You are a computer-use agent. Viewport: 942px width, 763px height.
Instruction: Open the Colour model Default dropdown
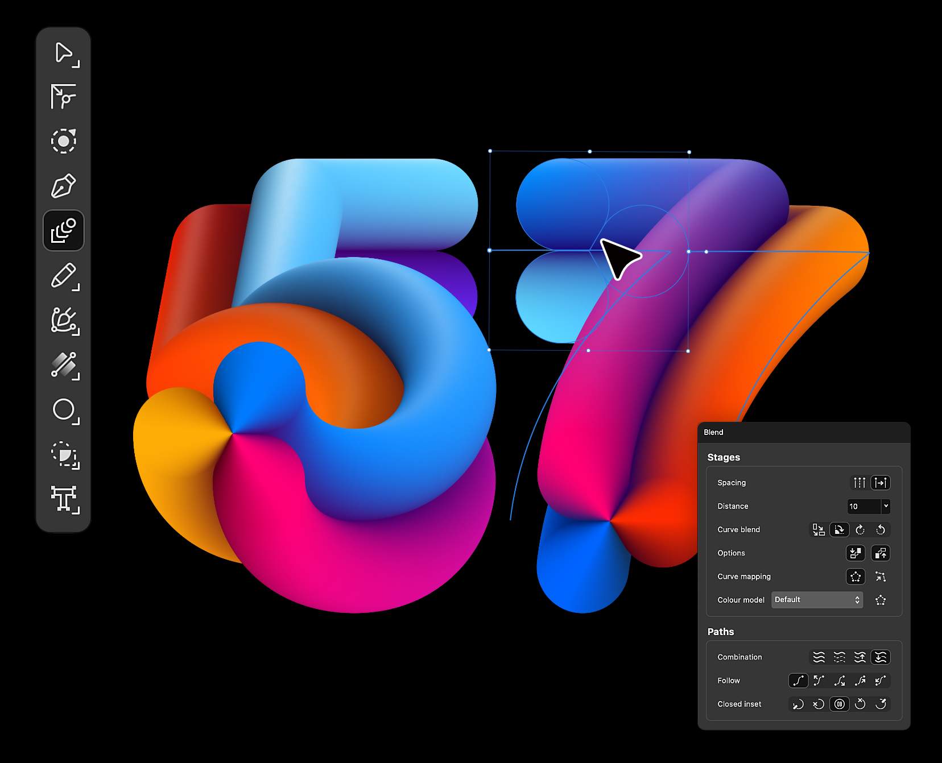(x=817, y=600)
